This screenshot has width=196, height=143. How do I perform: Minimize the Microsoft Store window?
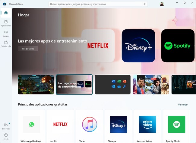[x=177, y=3]
